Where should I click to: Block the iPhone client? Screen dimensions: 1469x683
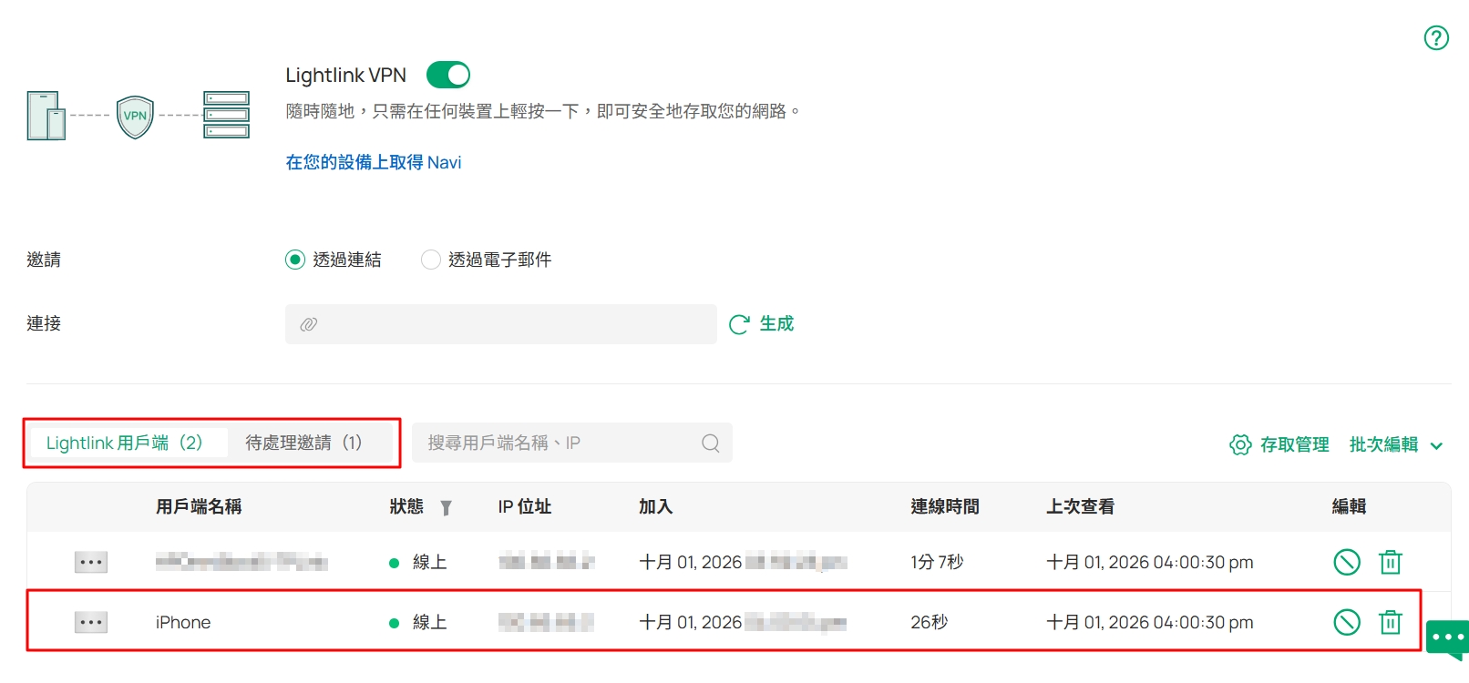click(x=1347, y=622)
